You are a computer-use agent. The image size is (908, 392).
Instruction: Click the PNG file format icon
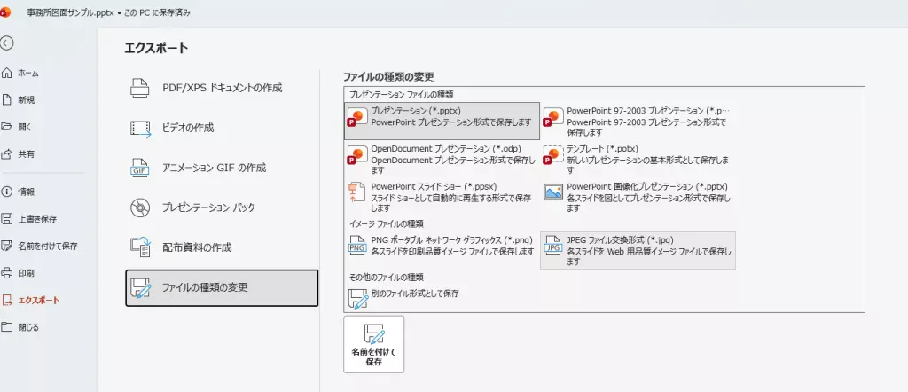[x=357, y=246]
